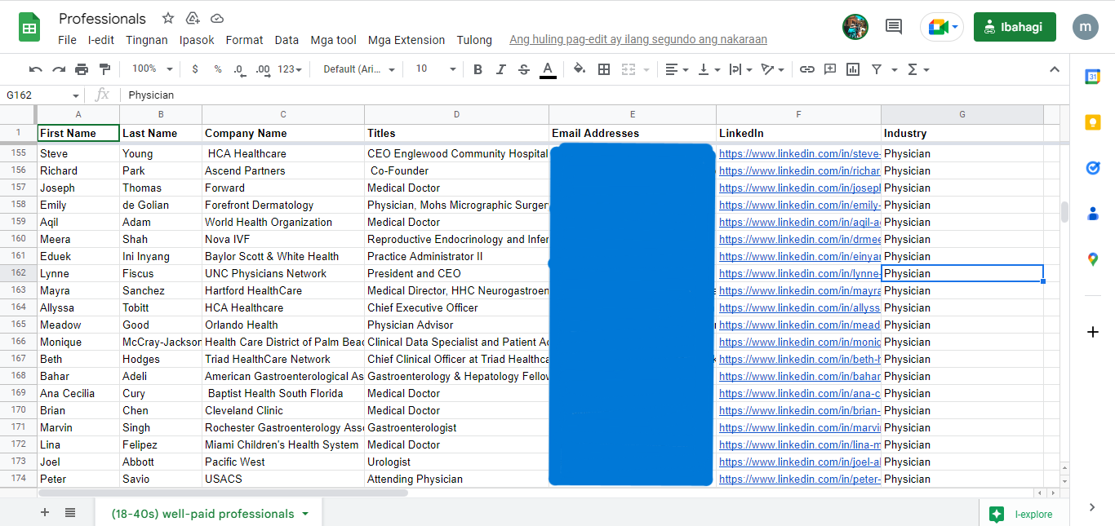Open text wrapping dropdown

[x=740, y=69]
